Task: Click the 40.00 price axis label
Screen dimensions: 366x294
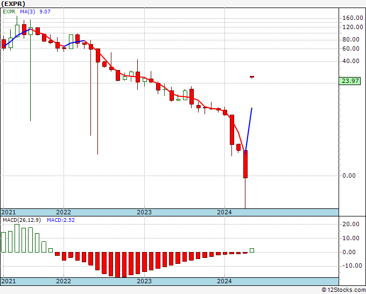Action: (x=350, y=61)
